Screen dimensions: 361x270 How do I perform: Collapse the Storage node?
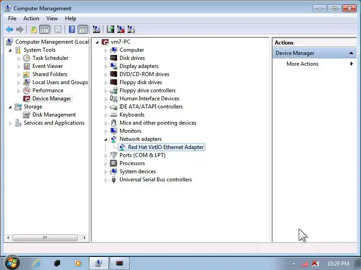click(10, 107)
